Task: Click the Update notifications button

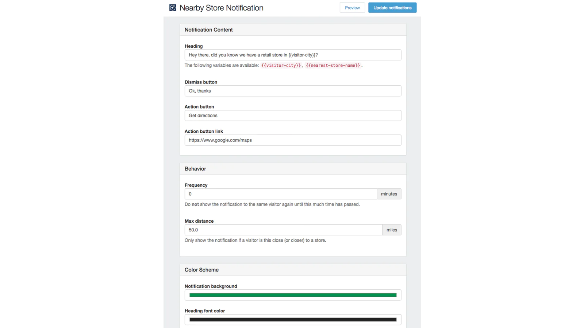Action: (x=392, y=8)
